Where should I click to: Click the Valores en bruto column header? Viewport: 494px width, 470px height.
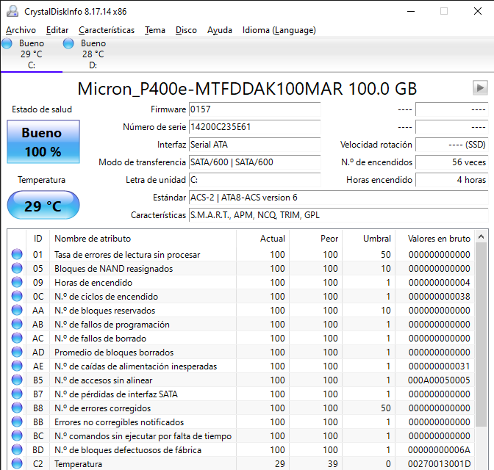click(435, 239)
